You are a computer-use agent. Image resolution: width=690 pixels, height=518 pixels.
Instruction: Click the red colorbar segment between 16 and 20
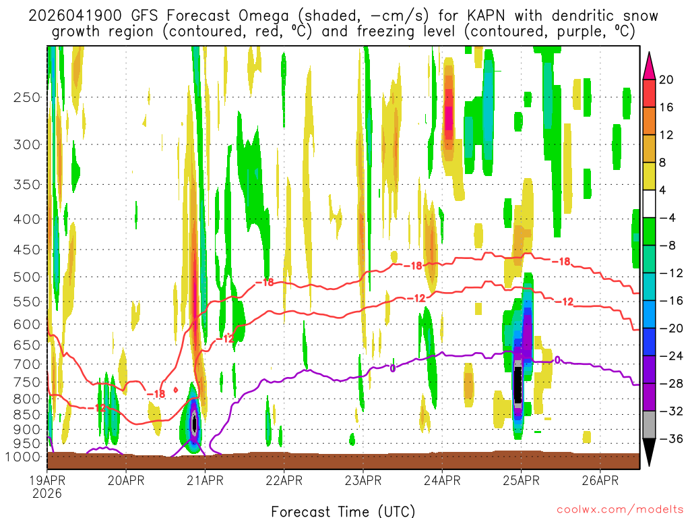click(x=649, y=93)
